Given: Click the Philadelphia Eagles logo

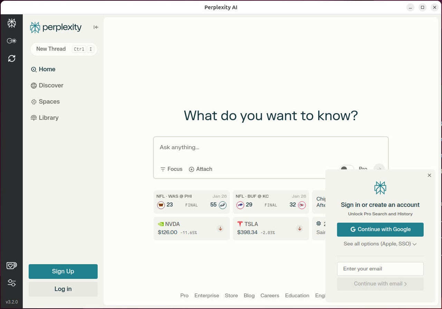Looking at the screenshot, I should coord(223,205).
